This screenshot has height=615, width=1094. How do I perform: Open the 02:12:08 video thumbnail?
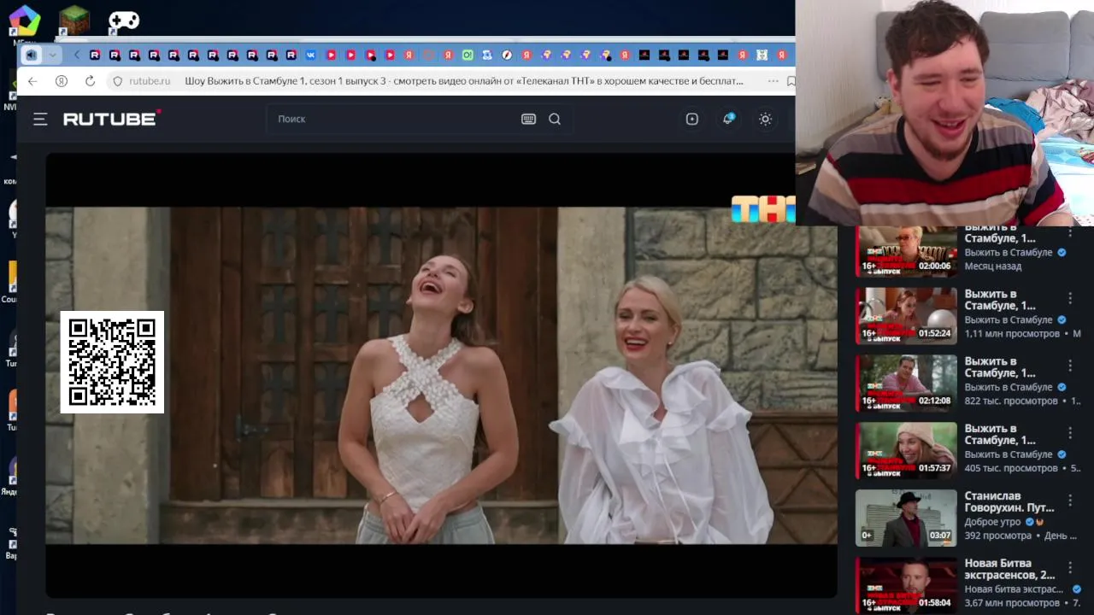[x=906, y=384]
